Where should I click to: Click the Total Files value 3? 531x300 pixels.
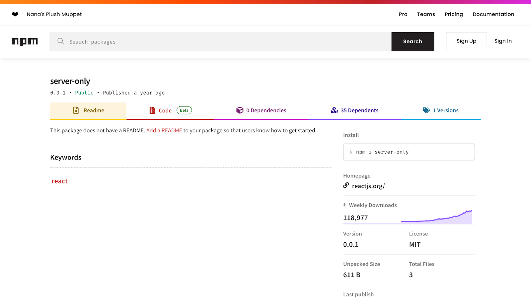click(411, 275)
